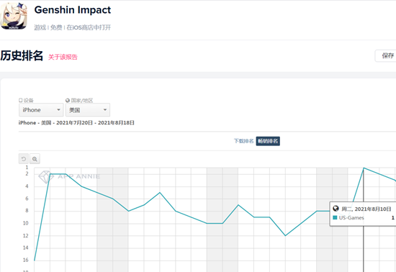The width and height of the screenshot is (396, 272).
Task: Open the 美国 country dropdown
Action: (88, 110)
